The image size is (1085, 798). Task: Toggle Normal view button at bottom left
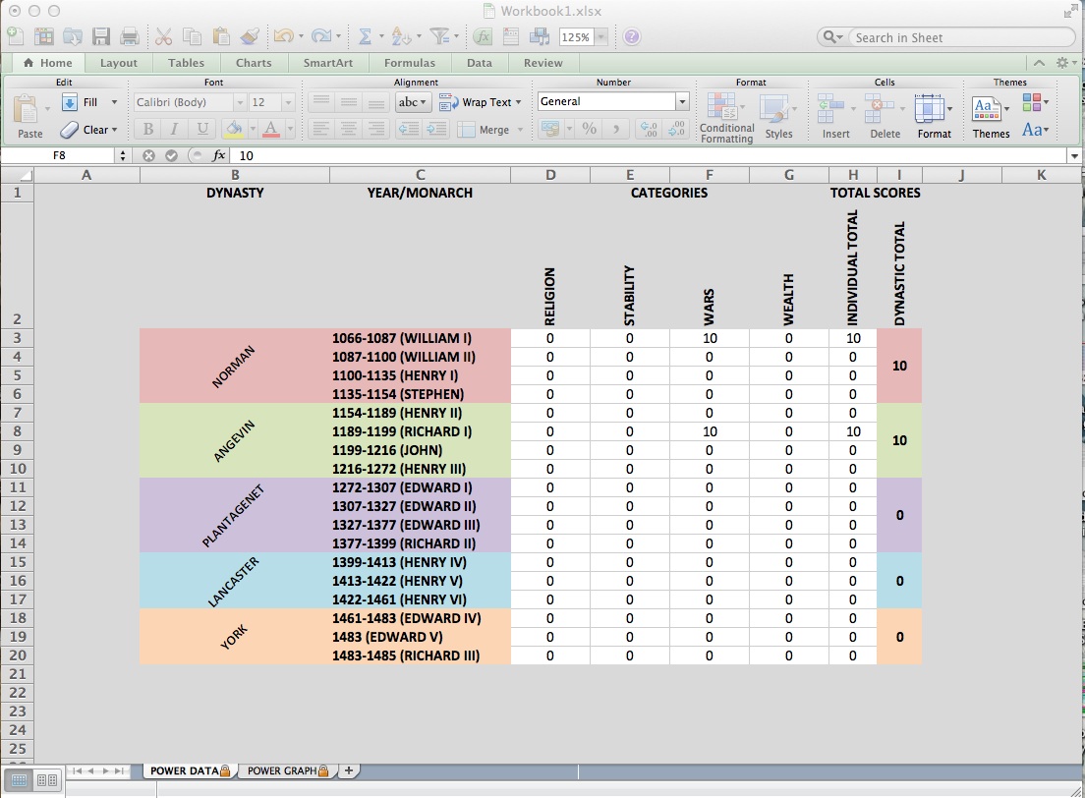click(x=19, y=780)
